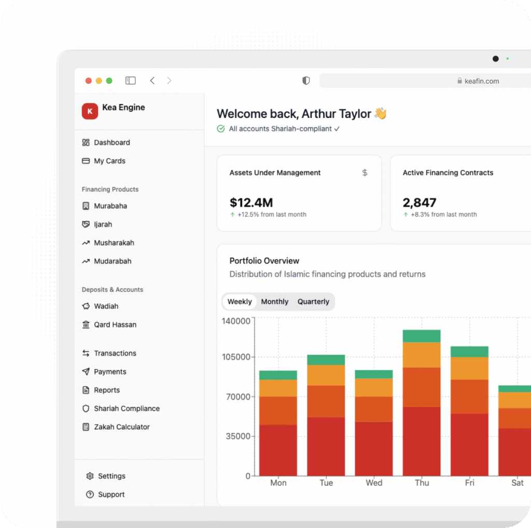The height and width of the screenshot is (528, 531).
Task: Click the privacy shield icon in toolbar
Action: click(306, 80)
